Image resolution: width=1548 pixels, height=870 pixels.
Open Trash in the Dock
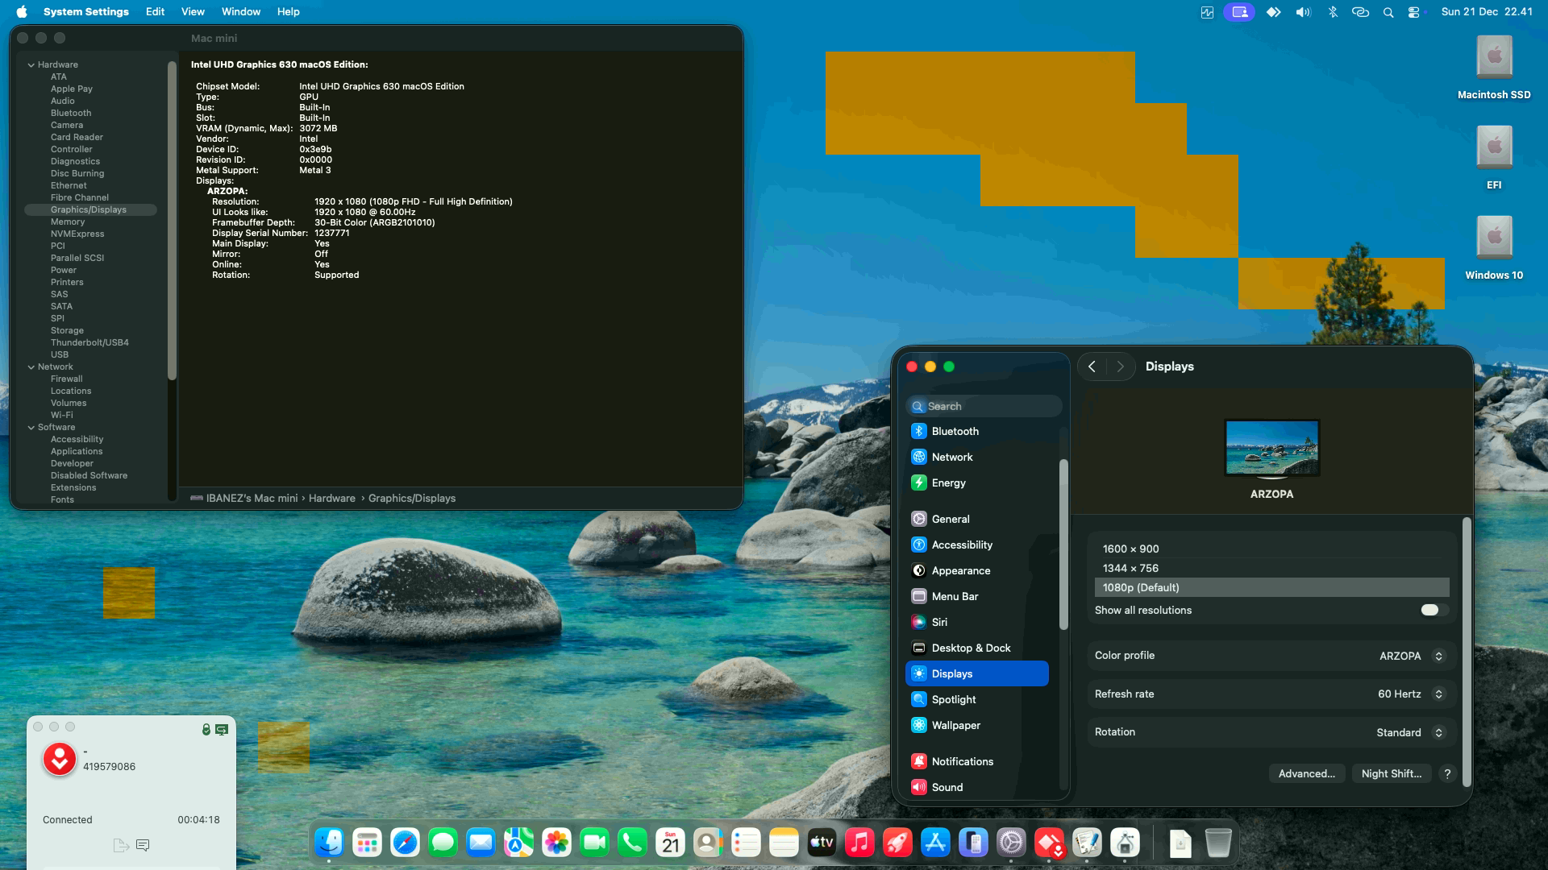[x=1218, y=843]
